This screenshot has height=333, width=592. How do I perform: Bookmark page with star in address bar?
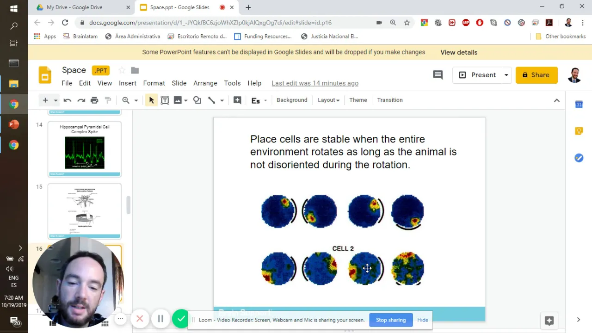click(407, 22)
